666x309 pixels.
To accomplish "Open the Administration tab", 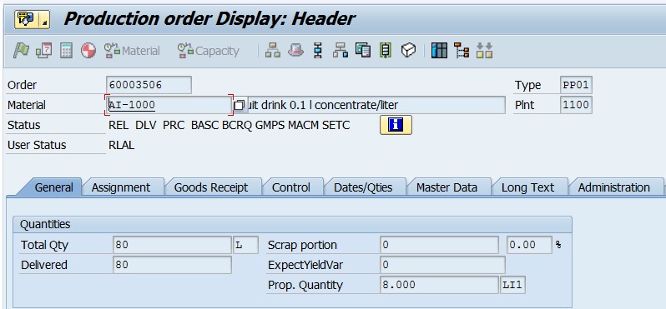I will tap(613, 187).
